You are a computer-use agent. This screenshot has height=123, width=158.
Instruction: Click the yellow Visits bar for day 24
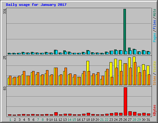point(115,63)
